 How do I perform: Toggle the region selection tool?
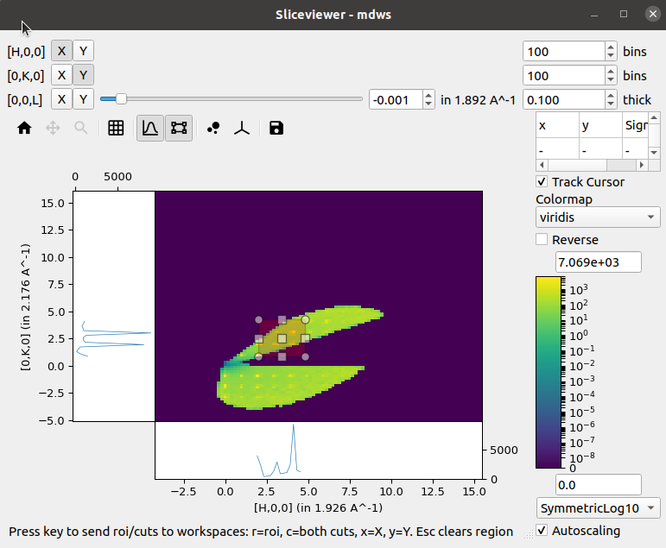(179, 129)
